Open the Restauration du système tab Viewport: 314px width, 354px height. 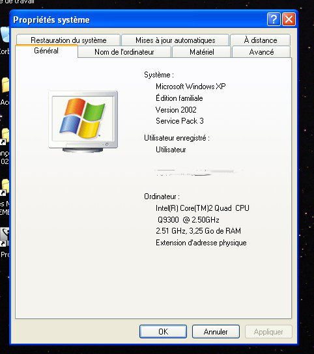(x=68, y=40)
